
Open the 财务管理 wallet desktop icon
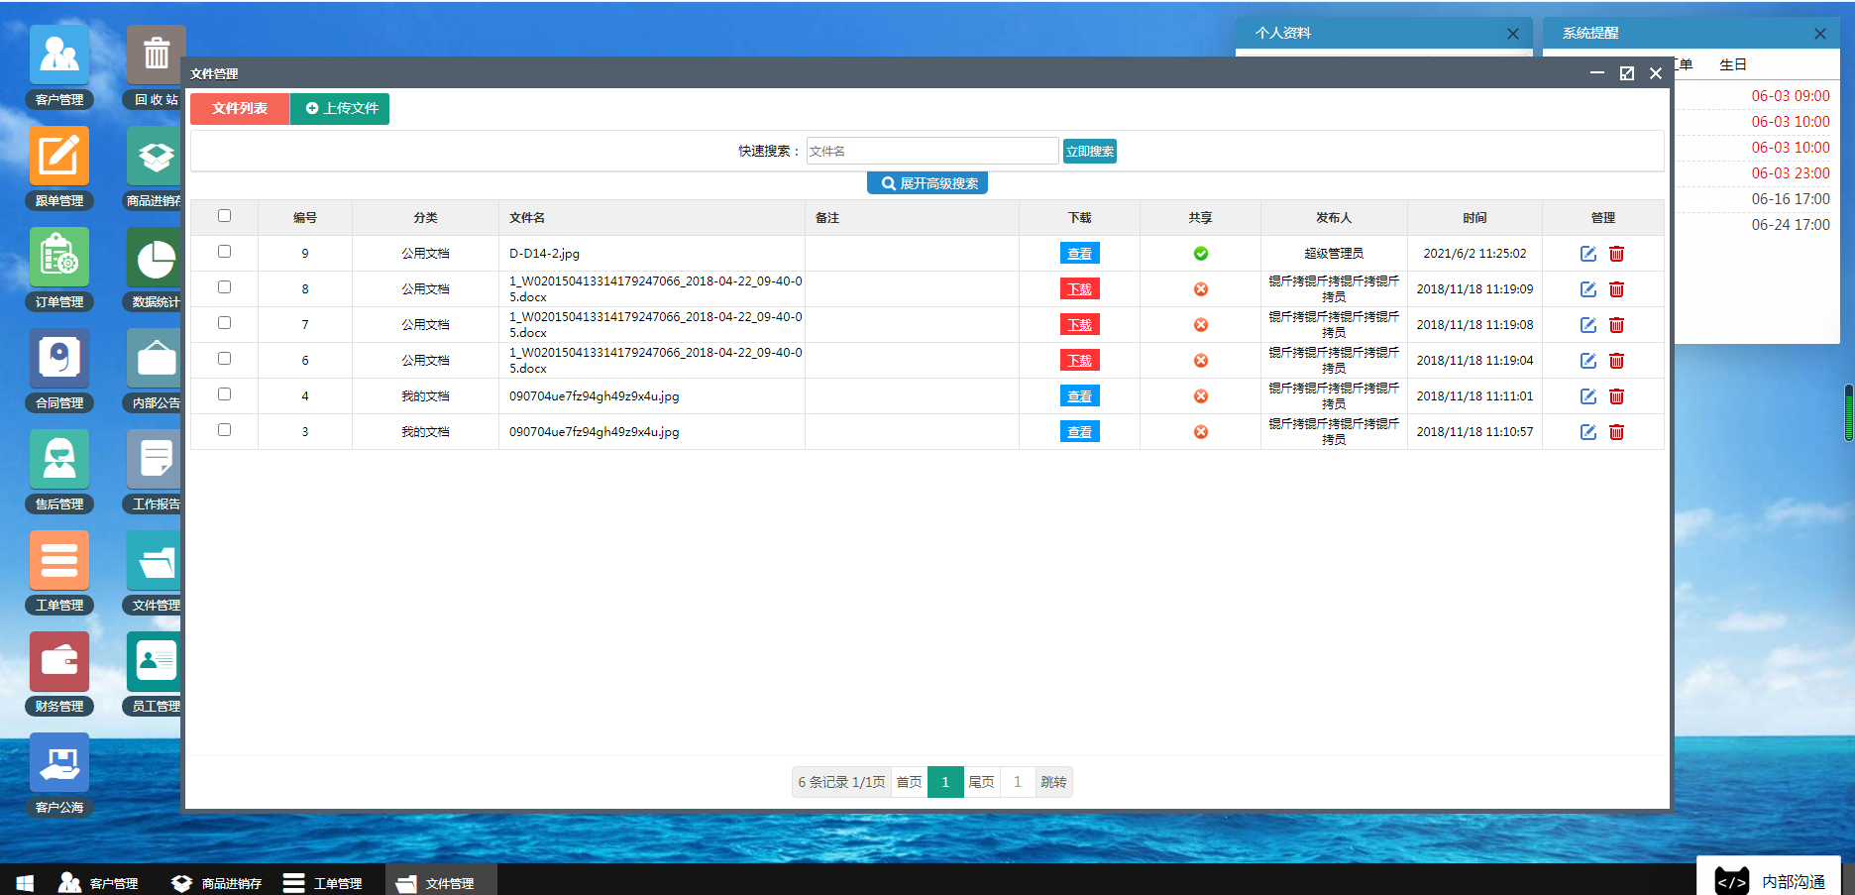pyautogui.click(x=59, y=661)
